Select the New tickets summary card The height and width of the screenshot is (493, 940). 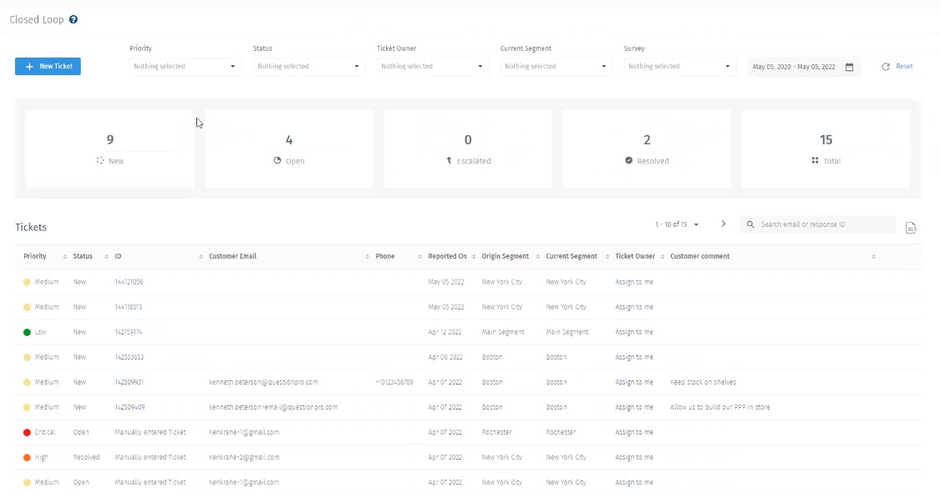coord(110,148)
